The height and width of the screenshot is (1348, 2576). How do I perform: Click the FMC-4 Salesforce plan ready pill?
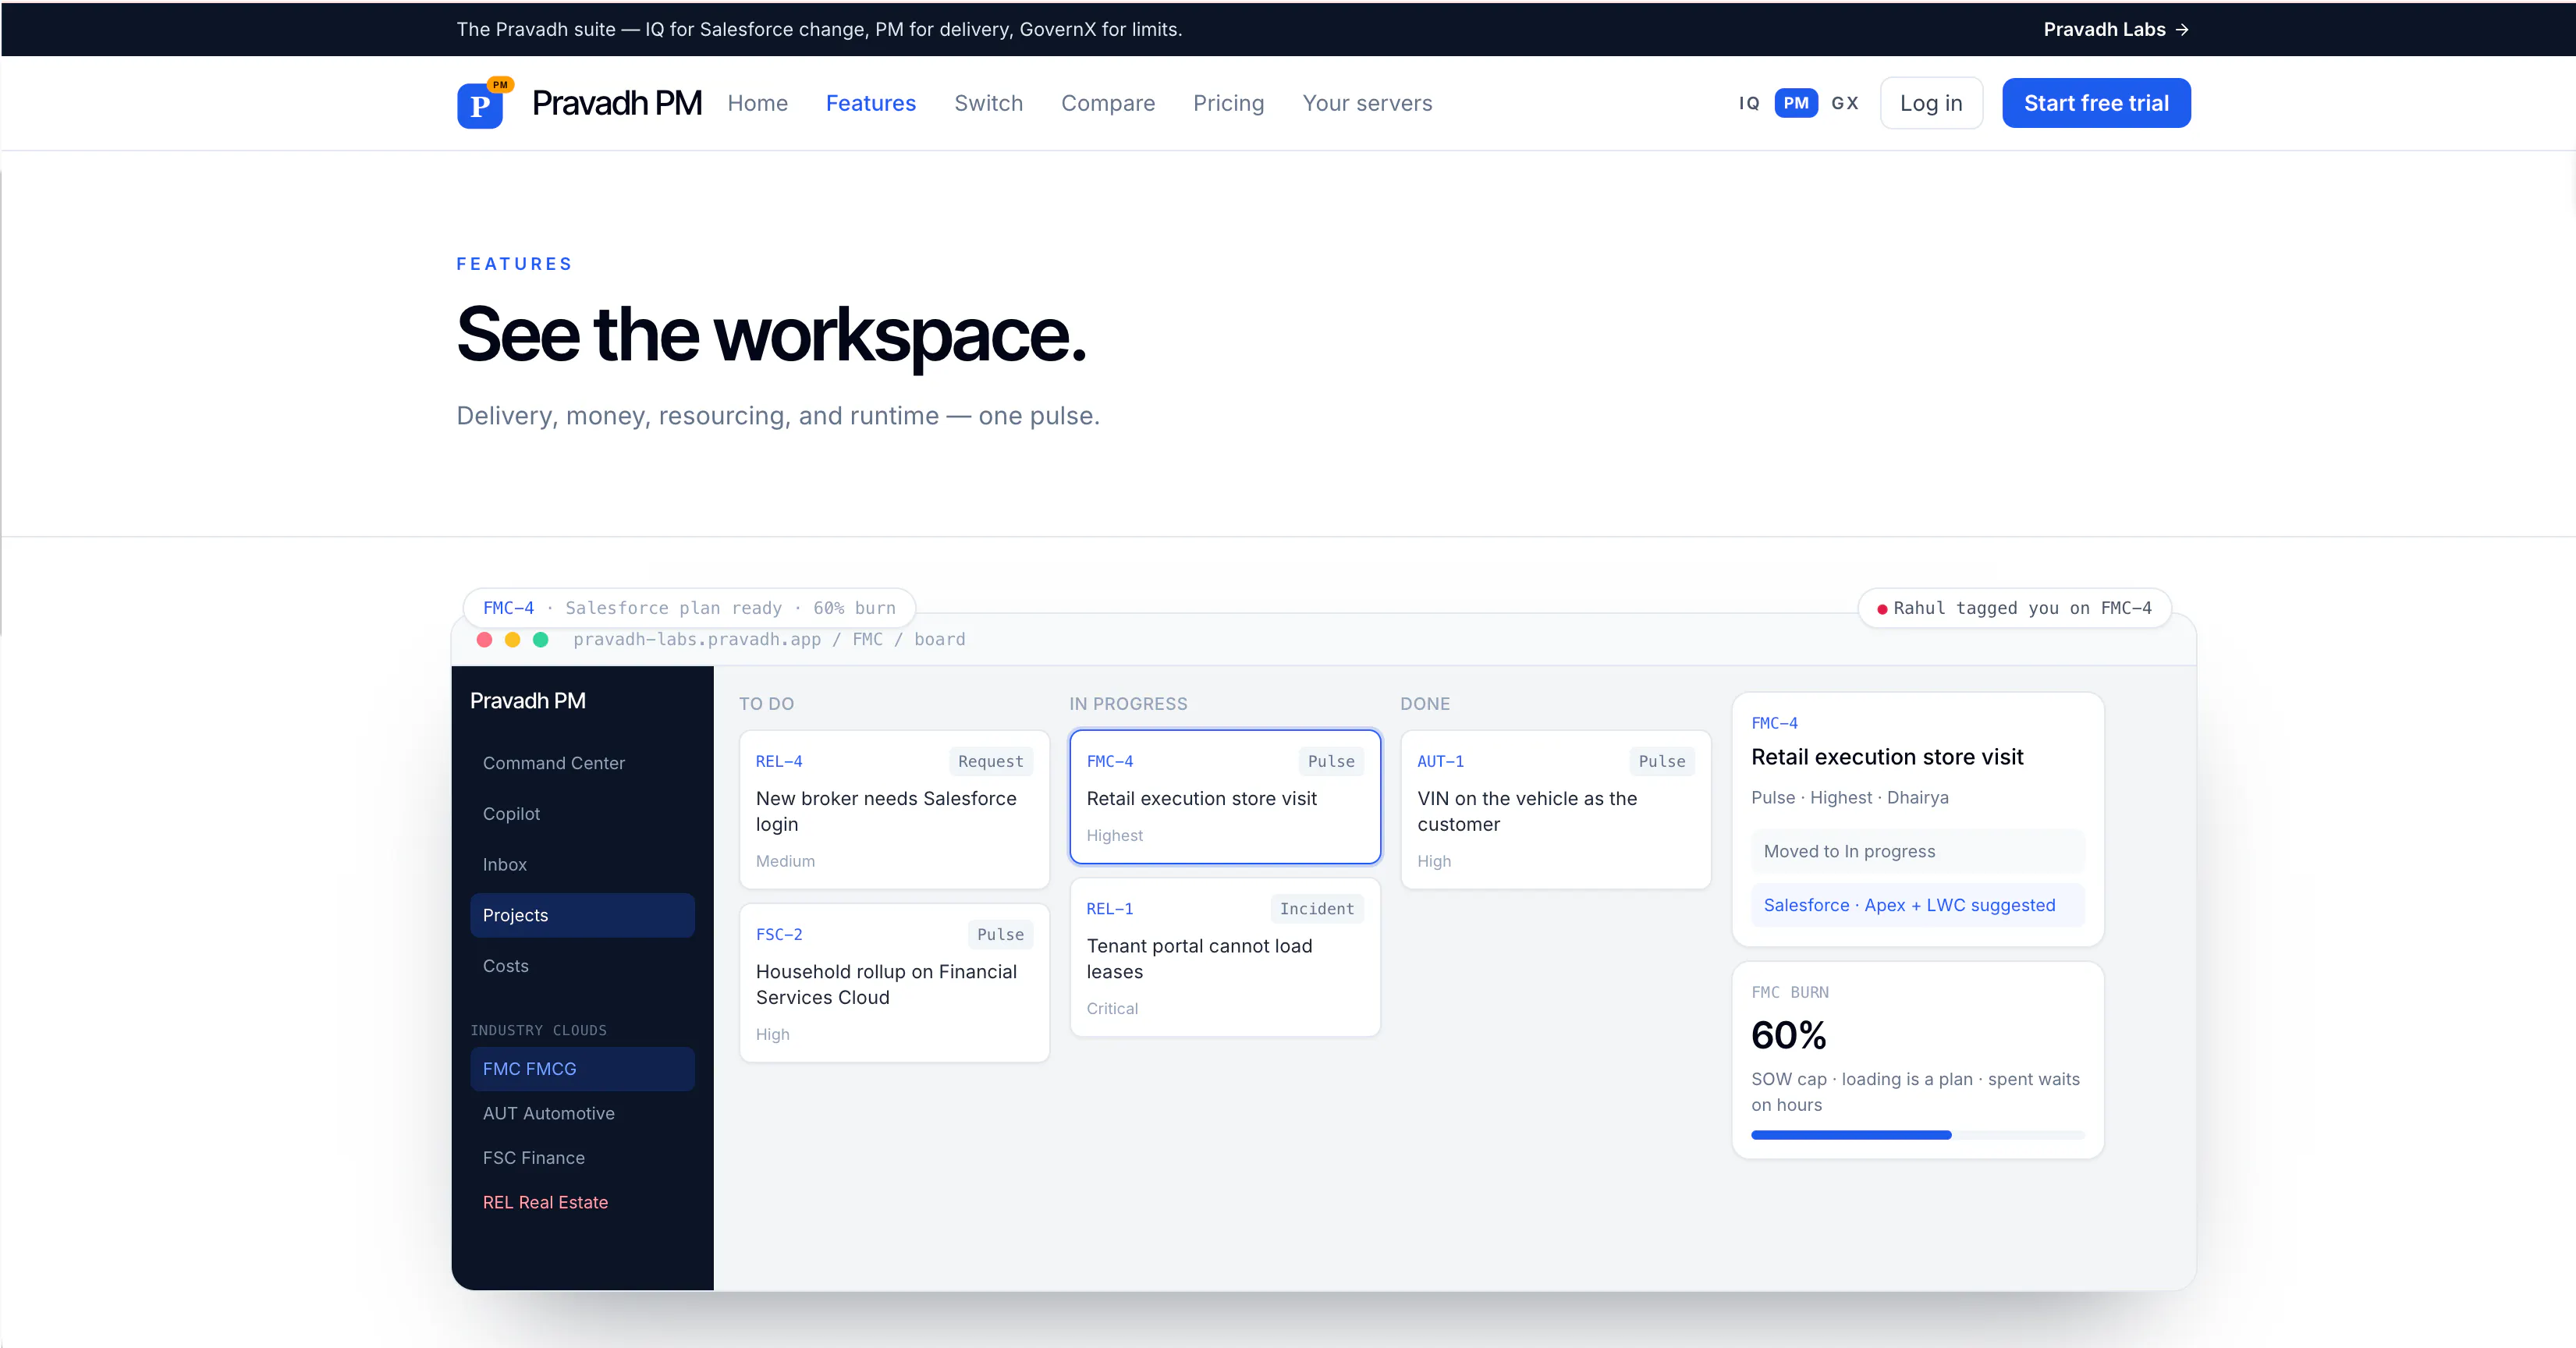pos(689,608)
